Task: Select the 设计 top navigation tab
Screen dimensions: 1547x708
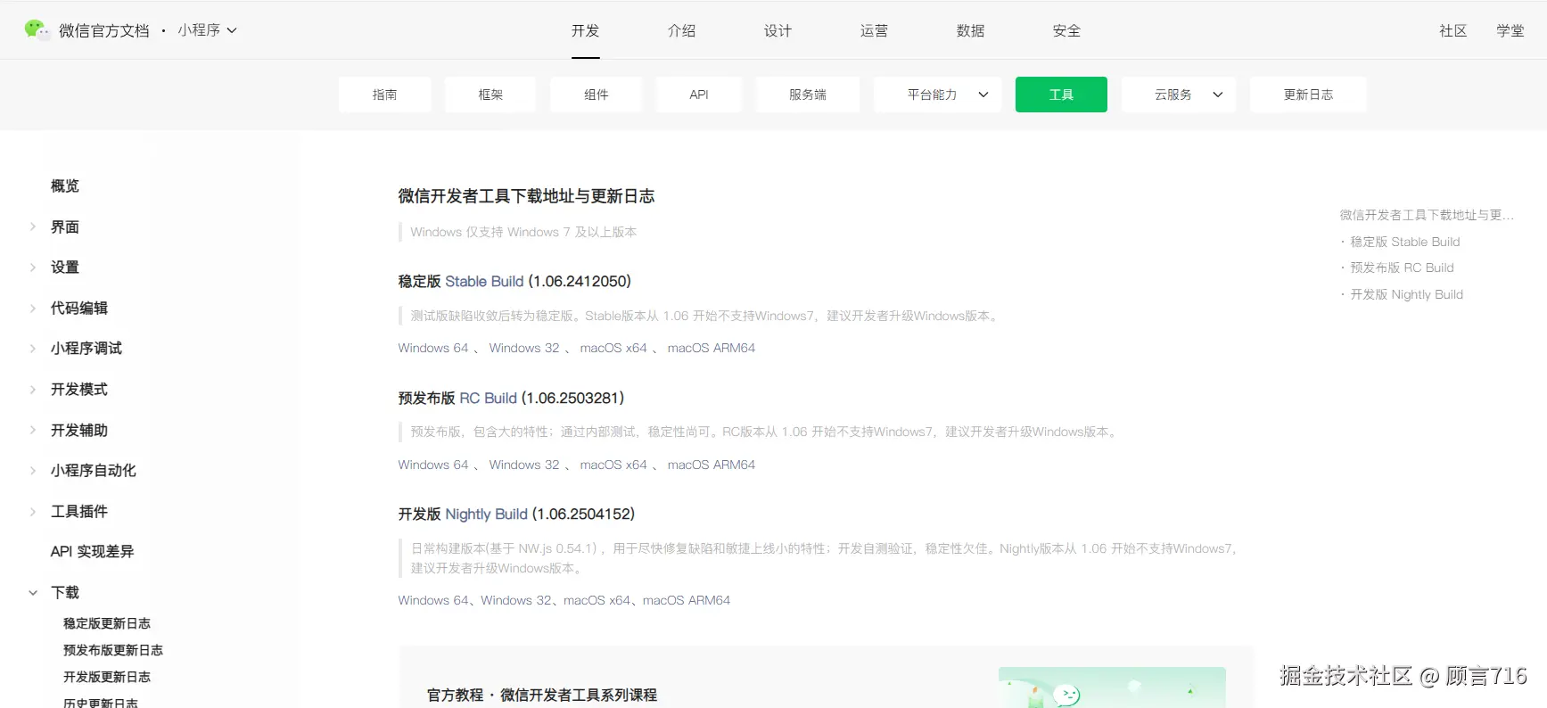Action: (778, 30)
